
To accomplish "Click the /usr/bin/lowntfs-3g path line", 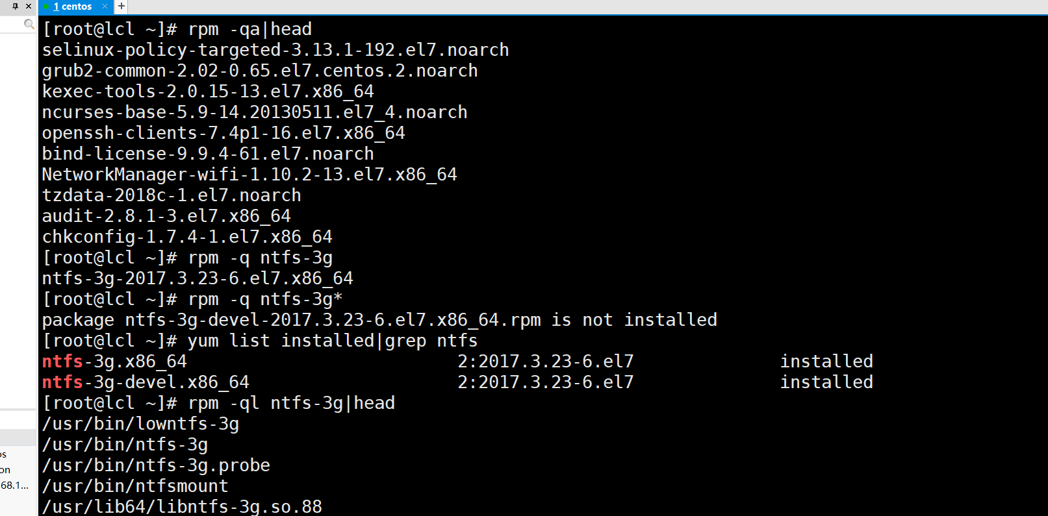I will [140, 424].
